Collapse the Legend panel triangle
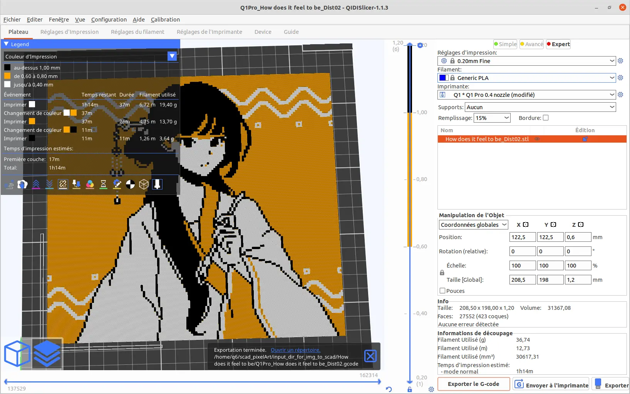The width and height of the screenshot is (630, 394). pos(6,44)
